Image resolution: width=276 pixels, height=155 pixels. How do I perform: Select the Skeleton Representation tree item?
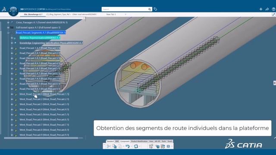coord(40,38)
